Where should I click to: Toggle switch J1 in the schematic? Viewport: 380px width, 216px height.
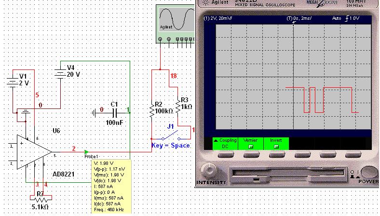(171, 135)
